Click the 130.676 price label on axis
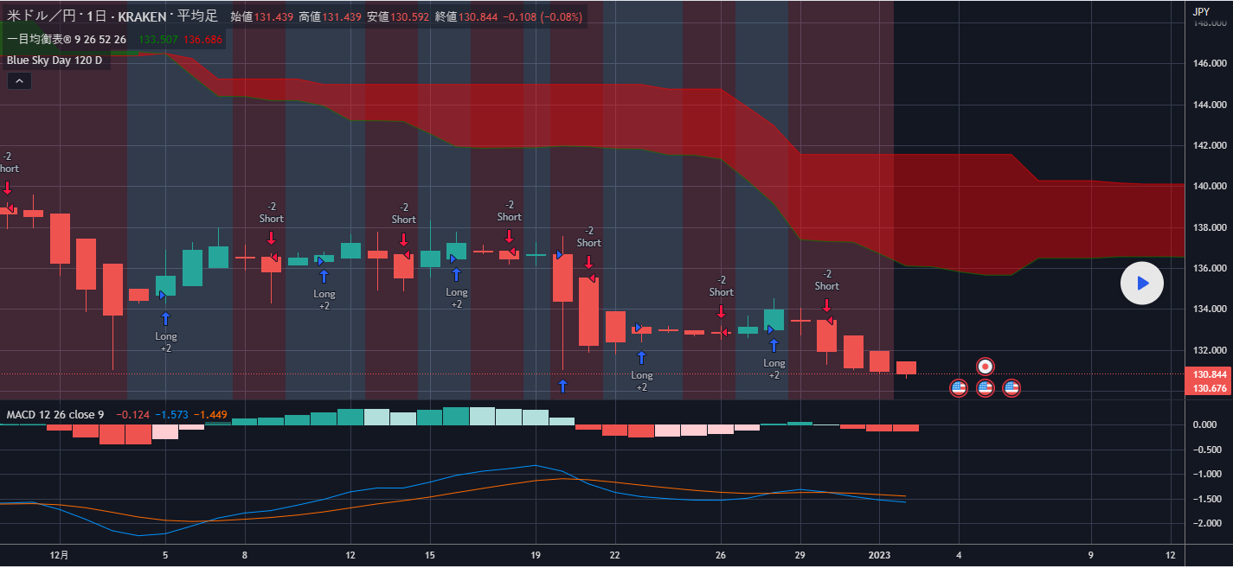The width and height of the screenshot is (1233, 568). [x=1210, y=388]
